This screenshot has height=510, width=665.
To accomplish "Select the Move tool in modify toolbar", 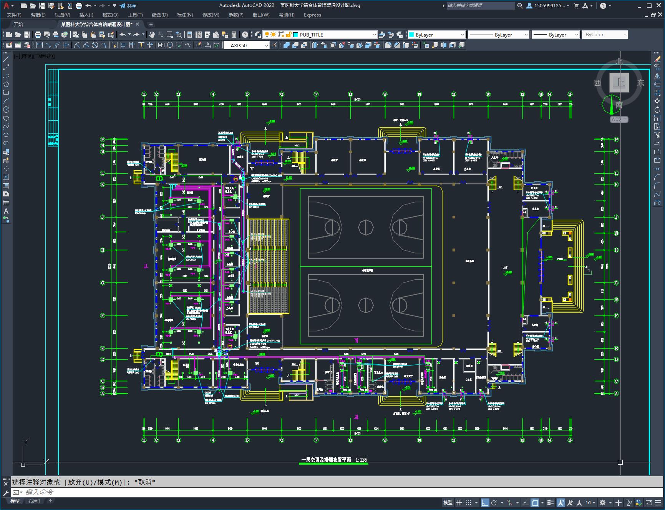I will pyautogui.click(x=657, y=101).
